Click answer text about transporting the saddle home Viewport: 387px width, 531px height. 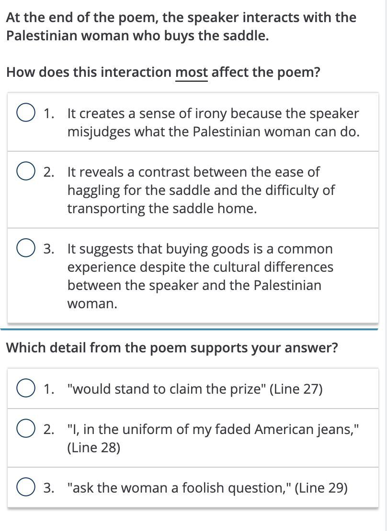[x=162, y=209]
